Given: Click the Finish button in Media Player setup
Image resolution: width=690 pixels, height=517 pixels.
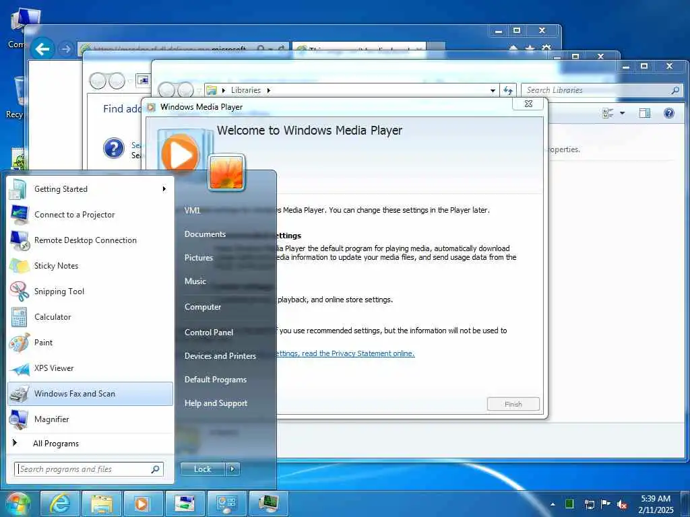Looking at the screenshot, I should click(513, 404).
